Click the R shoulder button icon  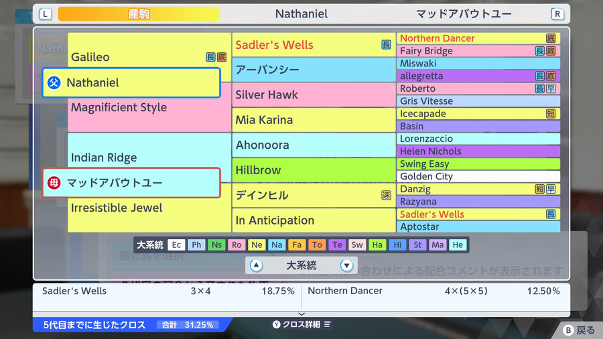pyautogui.click(x=557, y=14)
